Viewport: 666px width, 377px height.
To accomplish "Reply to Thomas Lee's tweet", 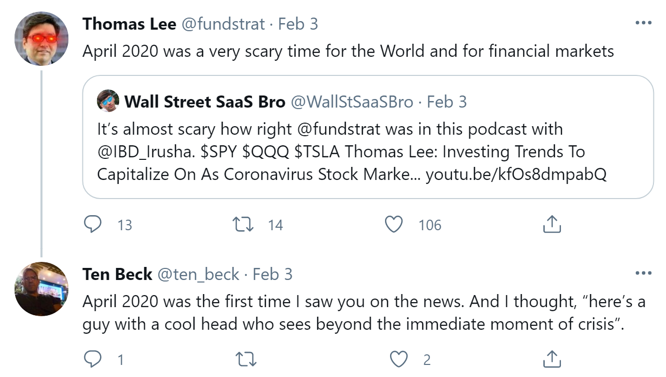I will pos(92,224).
